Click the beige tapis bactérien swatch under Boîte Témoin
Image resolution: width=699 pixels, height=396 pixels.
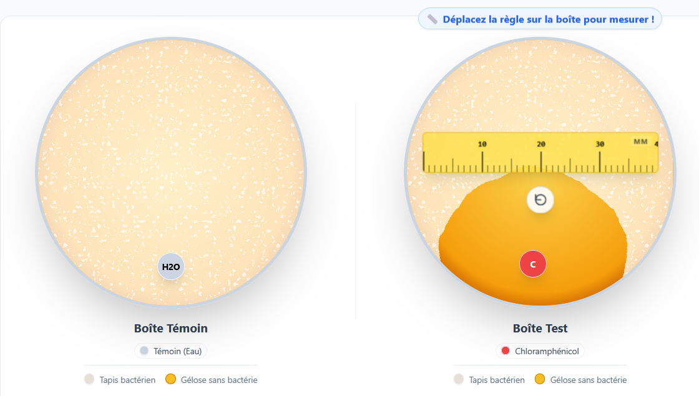click(89, 379)
